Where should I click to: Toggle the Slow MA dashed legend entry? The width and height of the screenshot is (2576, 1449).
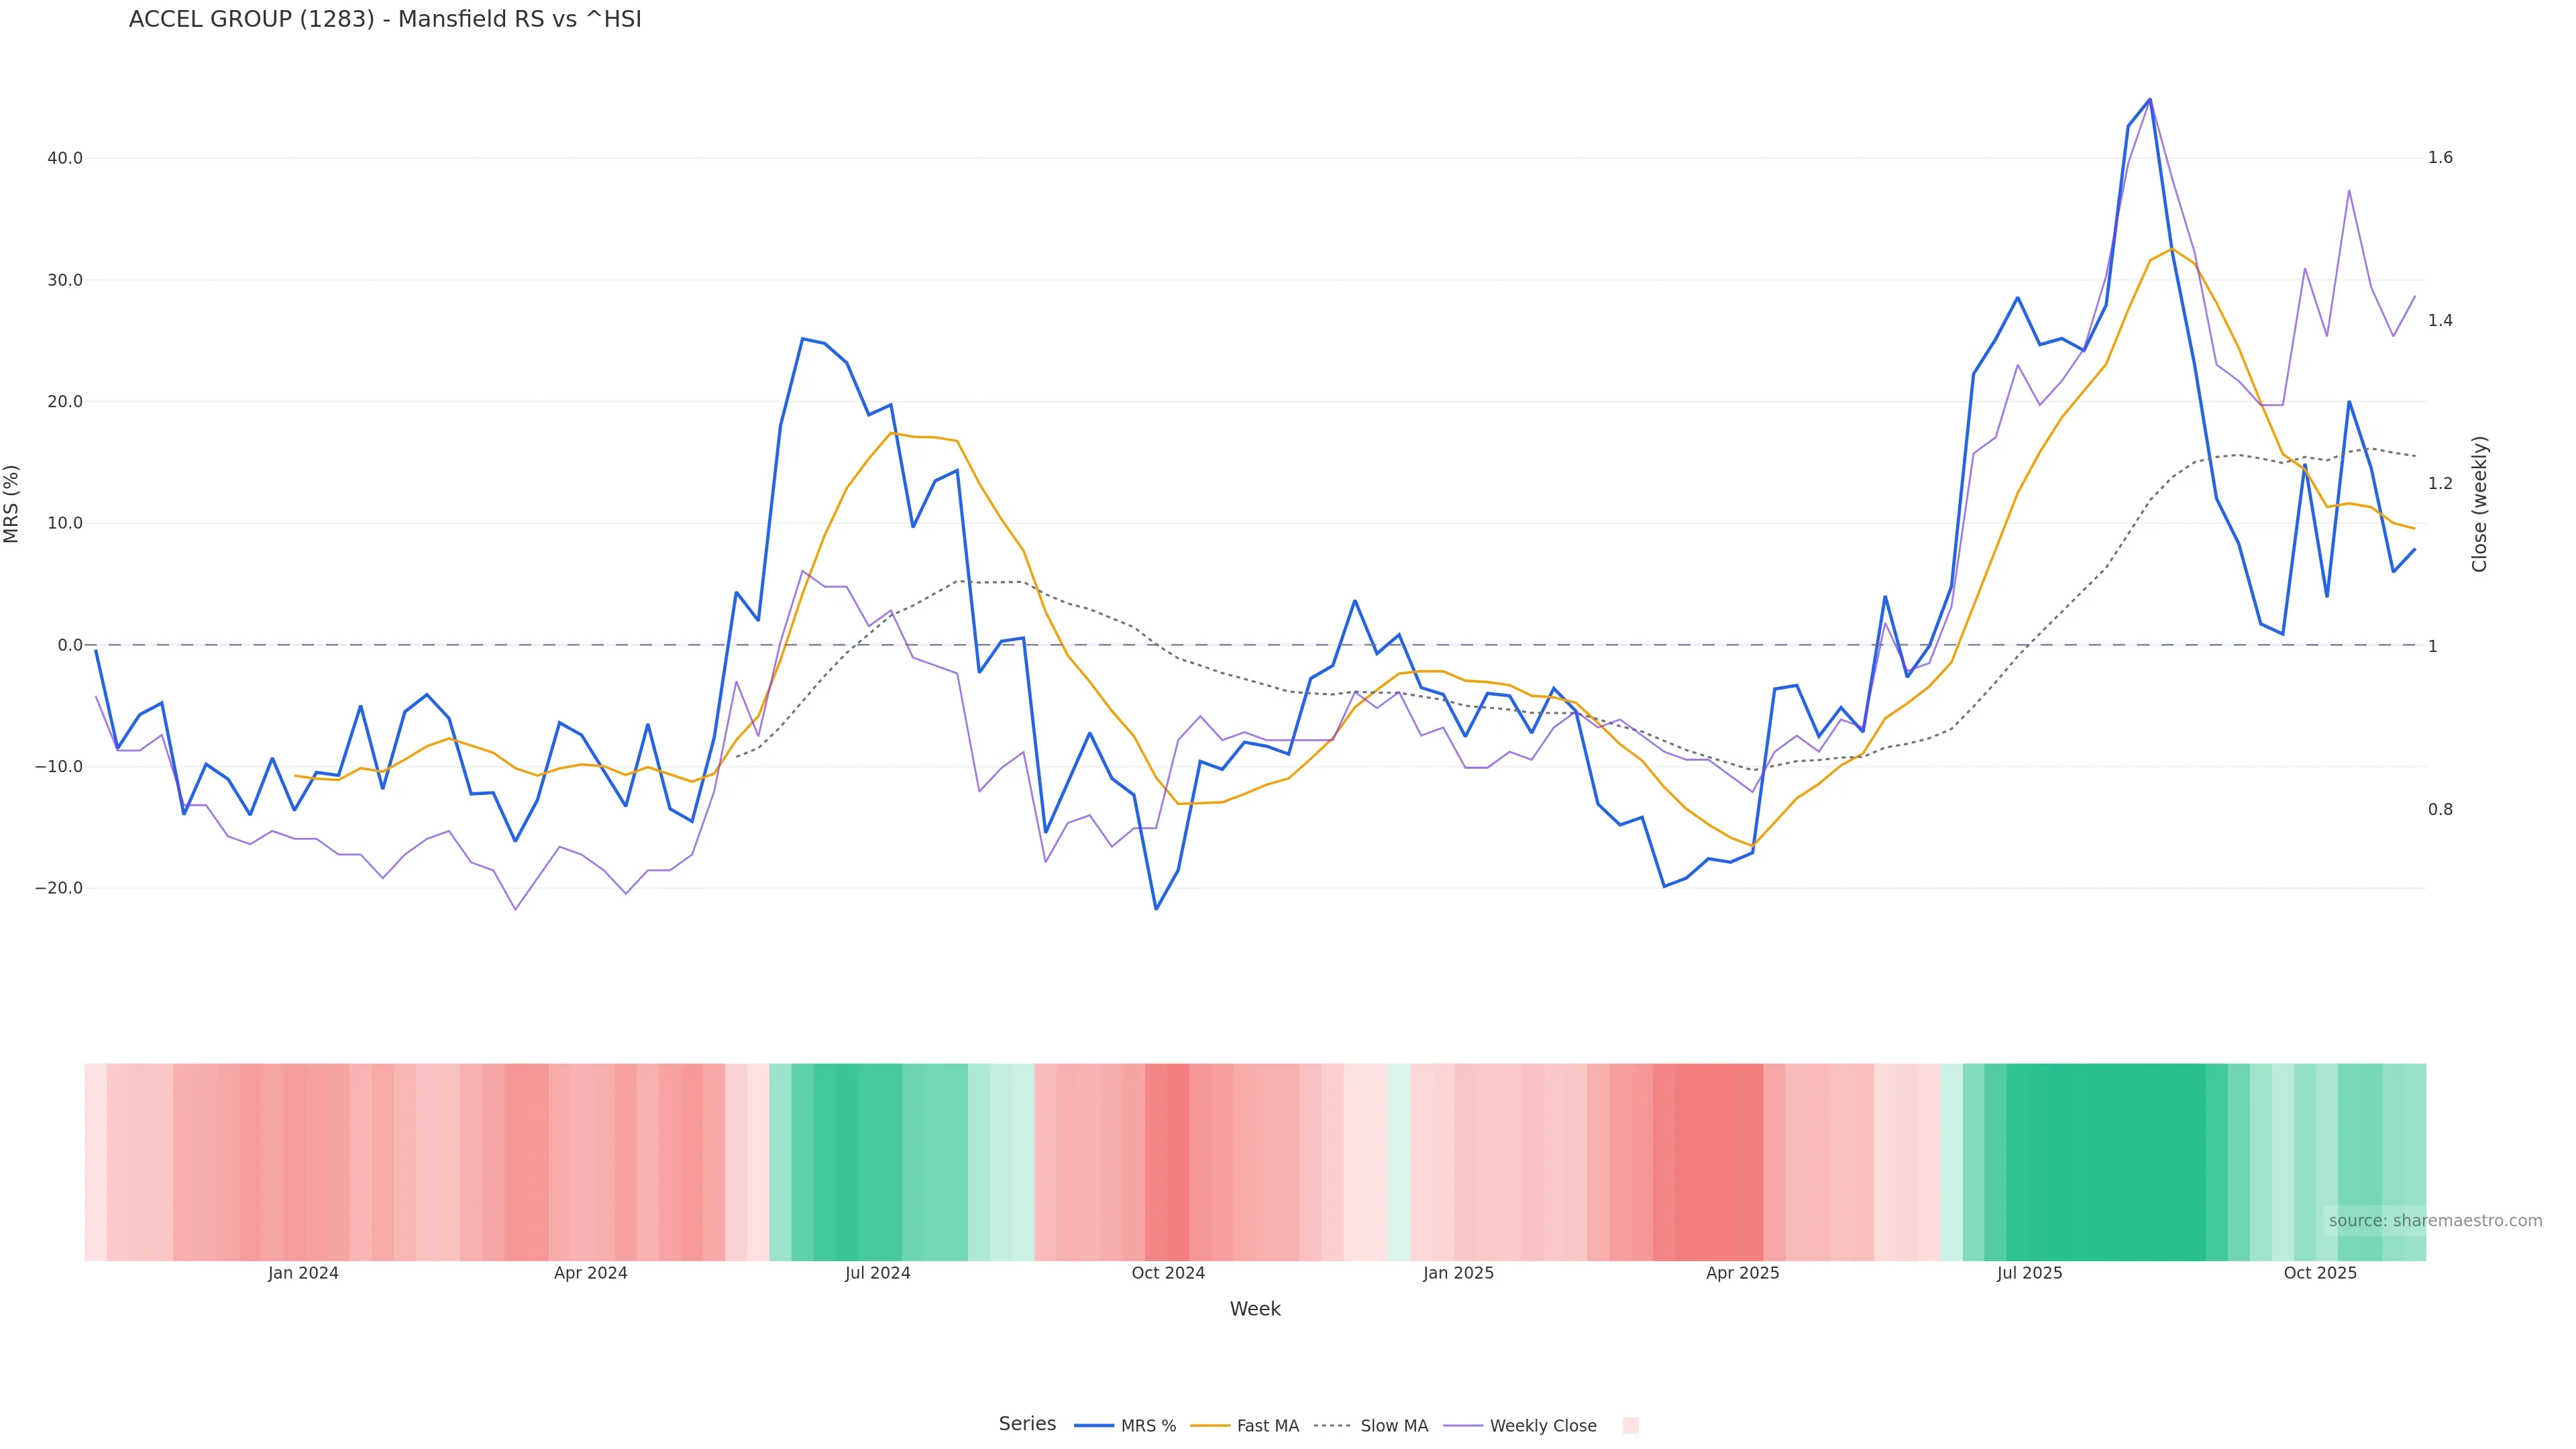tap(1371, 1426)
